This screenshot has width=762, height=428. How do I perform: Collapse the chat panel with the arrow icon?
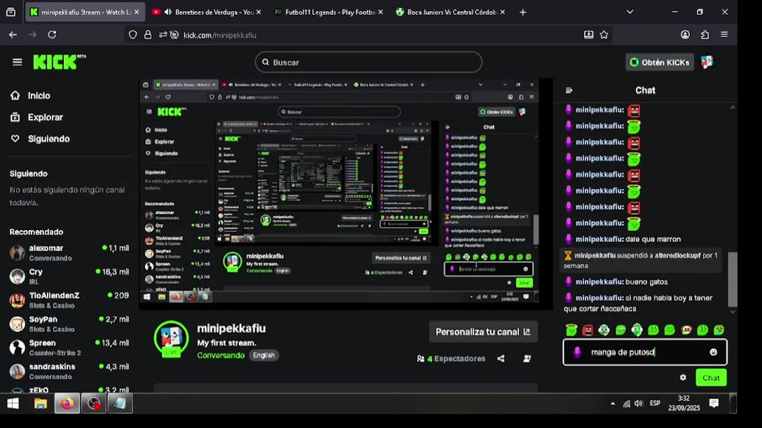coord(569,90)
